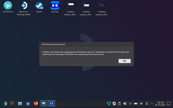Expand the hidden system tray icons arrow
Screen dimensions: 173x108
click(152, 103)
